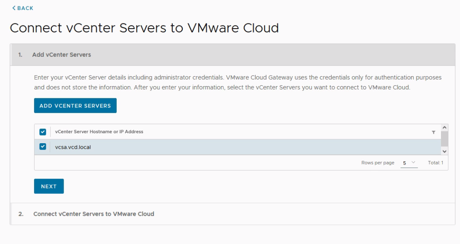Select the vcsa.vcd.local hostname text
Image resolution: width=460 pixels, height=244 pixels.
[73, 147]
